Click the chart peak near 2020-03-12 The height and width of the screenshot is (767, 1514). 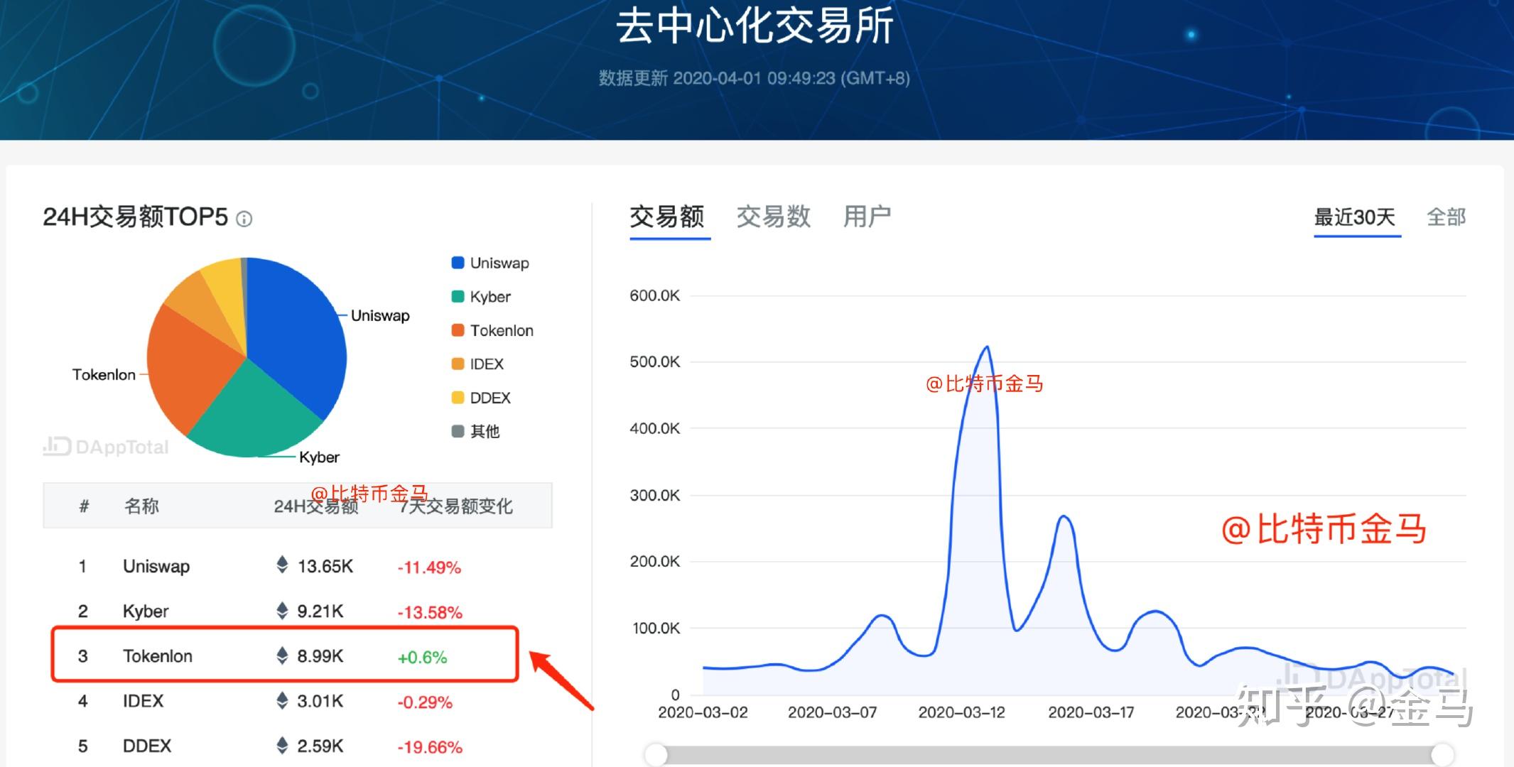click(x=987, y=347)
